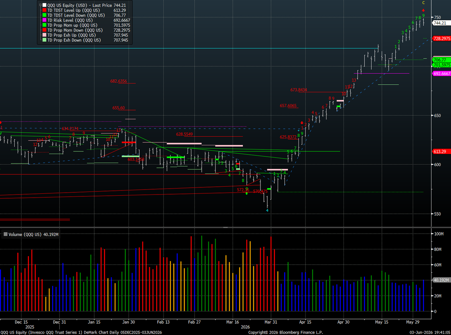Click the 550 price axis tick label

click(x=437, y=214)
